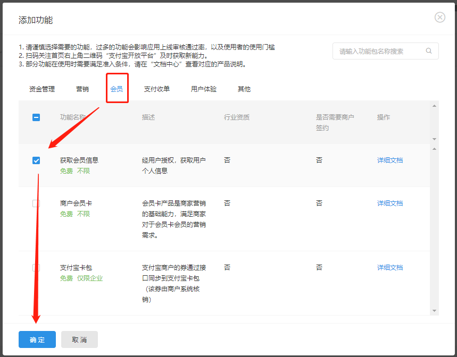Check the 商户会员卡 checkbox
This screenshot has width=457, height=357.
pos(36,203)
